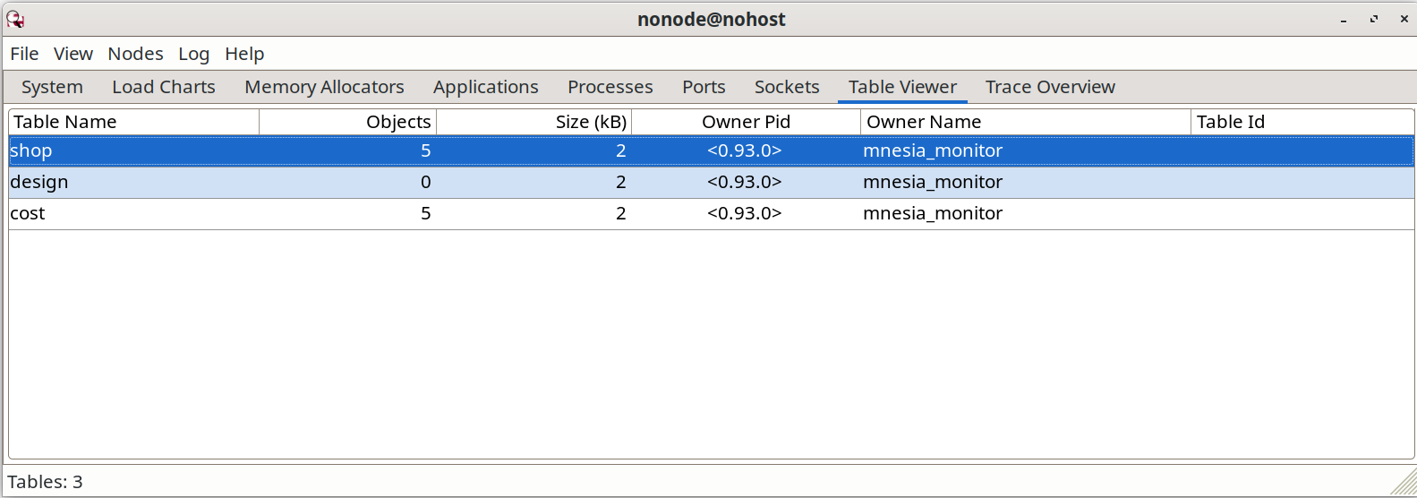Viewport: 1417px width, 498px height.
Task: Open the Sockets tab
Action: [x=787, y=87]
